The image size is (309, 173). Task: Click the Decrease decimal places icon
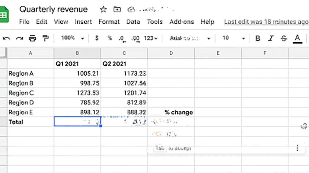click(x=122, y=38)
